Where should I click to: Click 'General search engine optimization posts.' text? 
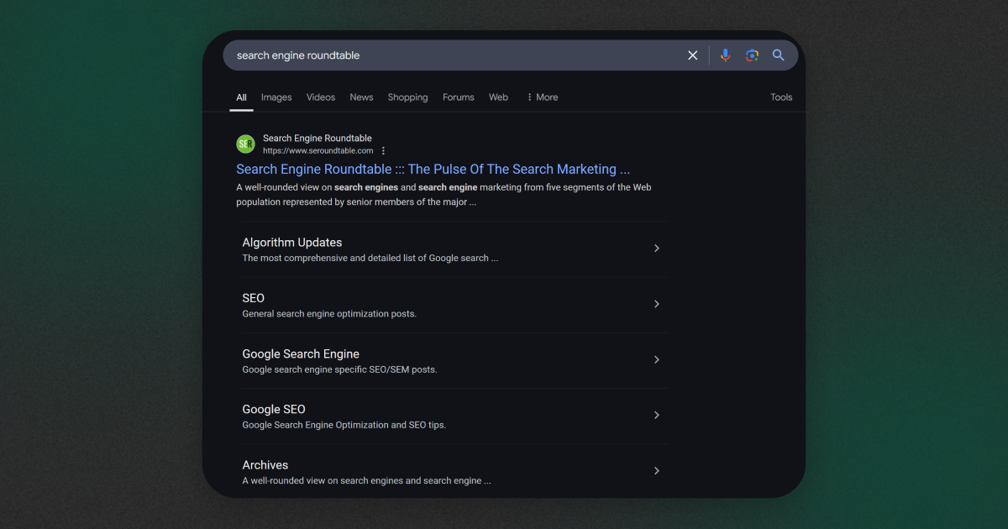click(329, 314)
